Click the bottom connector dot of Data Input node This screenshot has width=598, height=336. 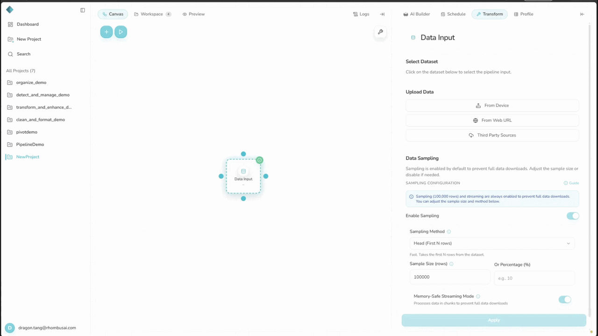tap(243, 198)
